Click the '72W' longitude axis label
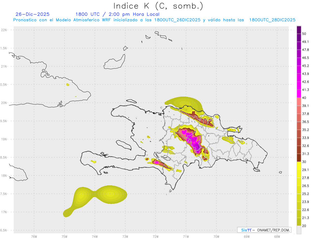Viewport: 311px width, 240px height. point(155,237)
